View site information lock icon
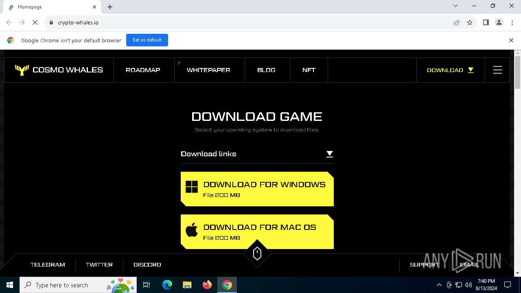This screenshot has width=521, height=293. [51, 22]
